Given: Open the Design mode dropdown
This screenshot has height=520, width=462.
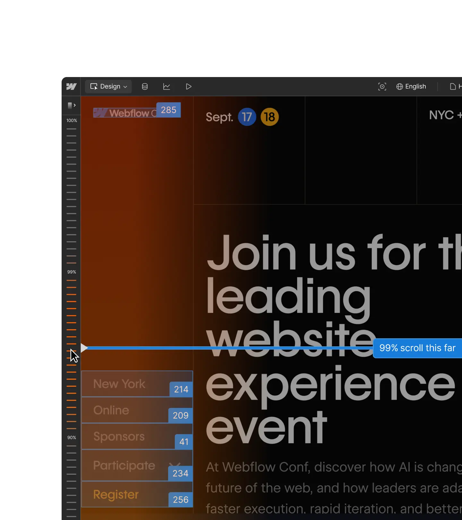Looking at the screenshot, I should (x=108, y=86).
